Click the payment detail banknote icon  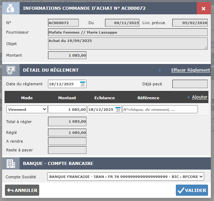[11, 70]
